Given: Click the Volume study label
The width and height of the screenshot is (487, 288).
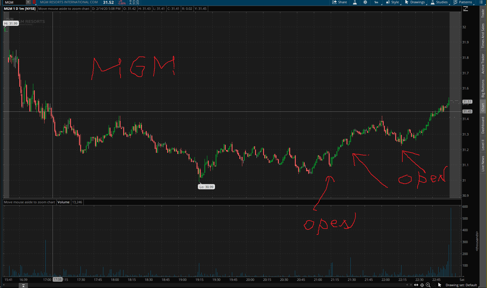Looking at the screenshot, I should tap(64, 202).
